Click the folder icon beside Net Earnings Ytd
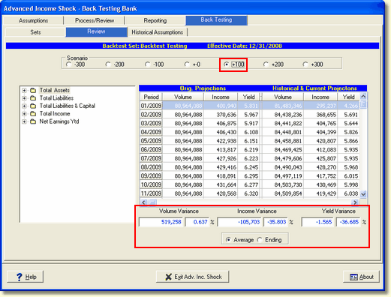Viewport: 391px width, 297px height. tap(33, 121)
